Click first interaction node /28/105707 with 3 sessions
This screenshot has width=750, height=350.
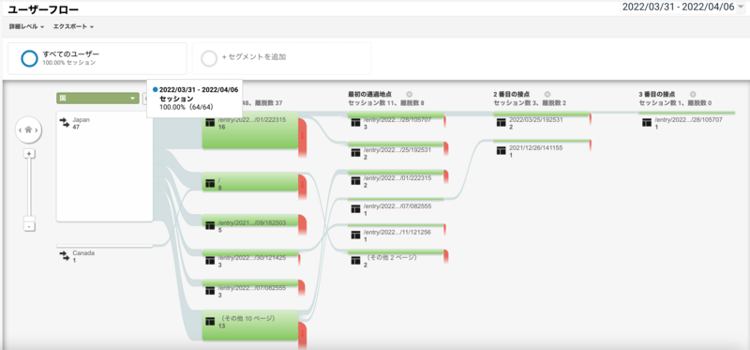(x=396, y=114)
